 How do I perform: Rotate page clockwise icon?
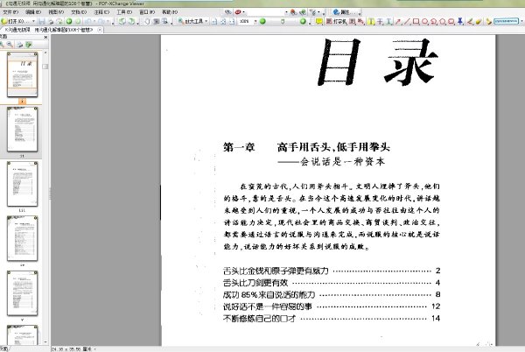(x=131, y=21)
